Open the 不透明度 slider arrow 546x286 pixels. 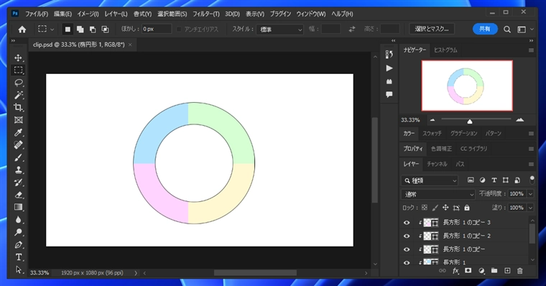coord(530,194)
